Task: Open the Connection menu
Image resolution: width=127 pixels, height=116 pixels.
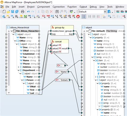Action: (x=59, y=7)
